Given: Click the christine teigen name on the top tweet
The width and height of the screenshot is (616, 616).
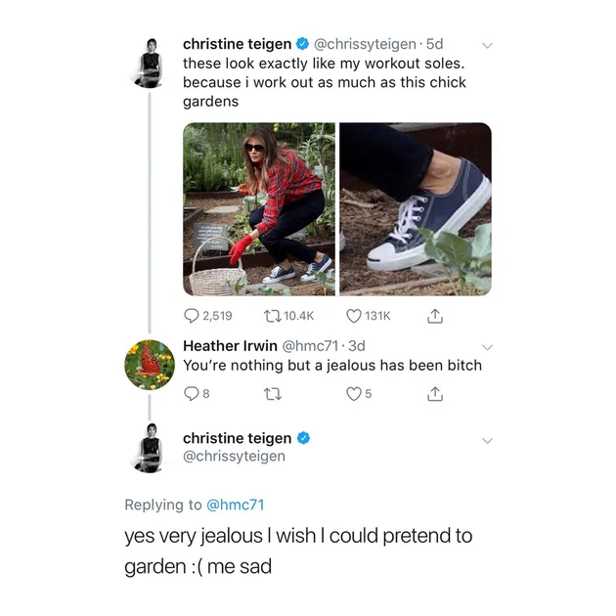Looking at the screenshot, I should click(237, 44).
